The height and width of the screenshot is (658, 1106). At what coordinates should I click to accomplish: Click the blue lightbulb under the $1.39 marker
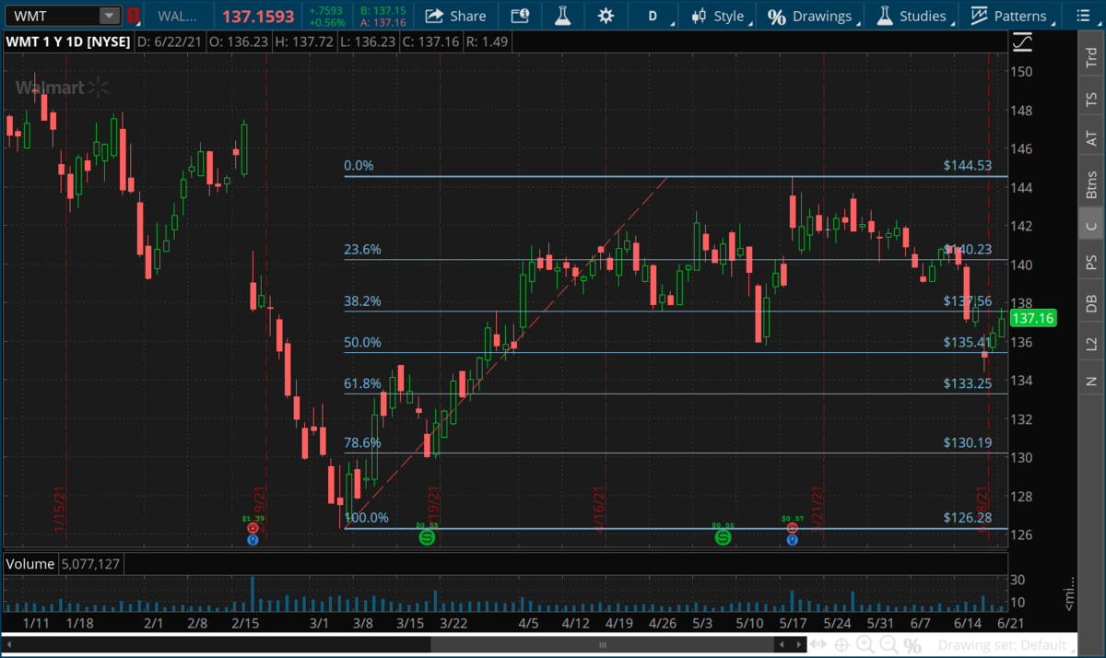[253, 540]
